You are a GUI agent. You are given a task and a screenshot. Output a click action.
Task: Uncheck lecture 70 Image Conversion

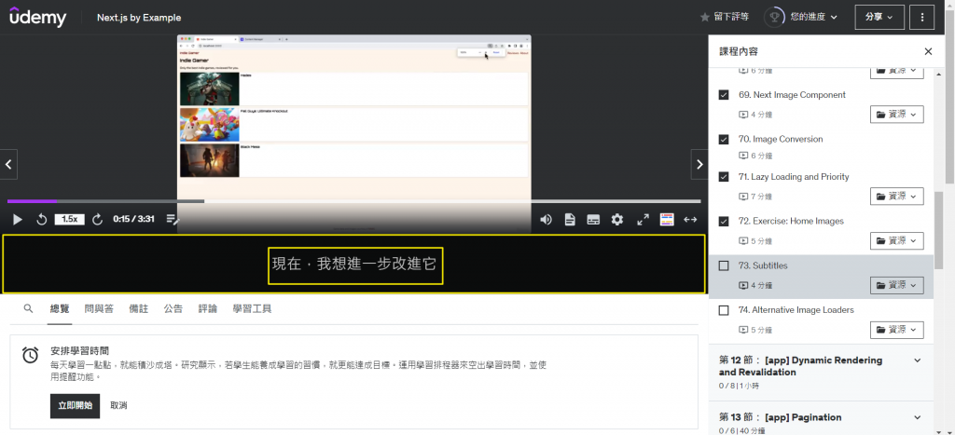click(724, 140)
